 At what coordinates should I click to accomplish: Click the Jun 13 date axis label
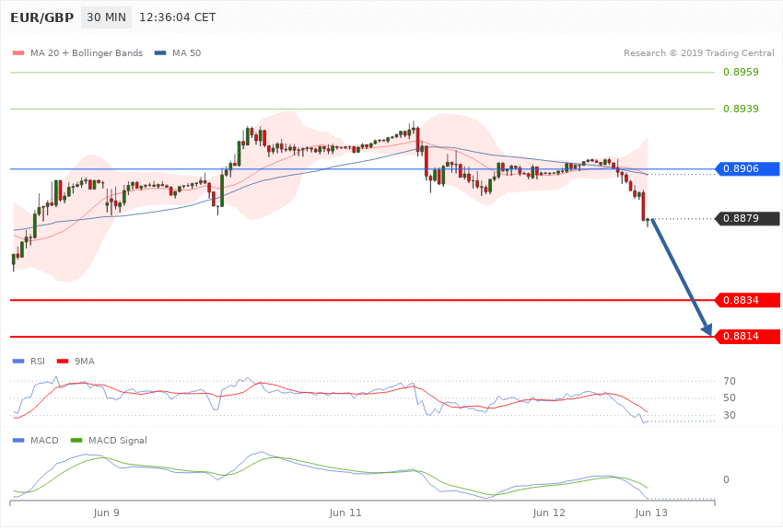(650, 513)
